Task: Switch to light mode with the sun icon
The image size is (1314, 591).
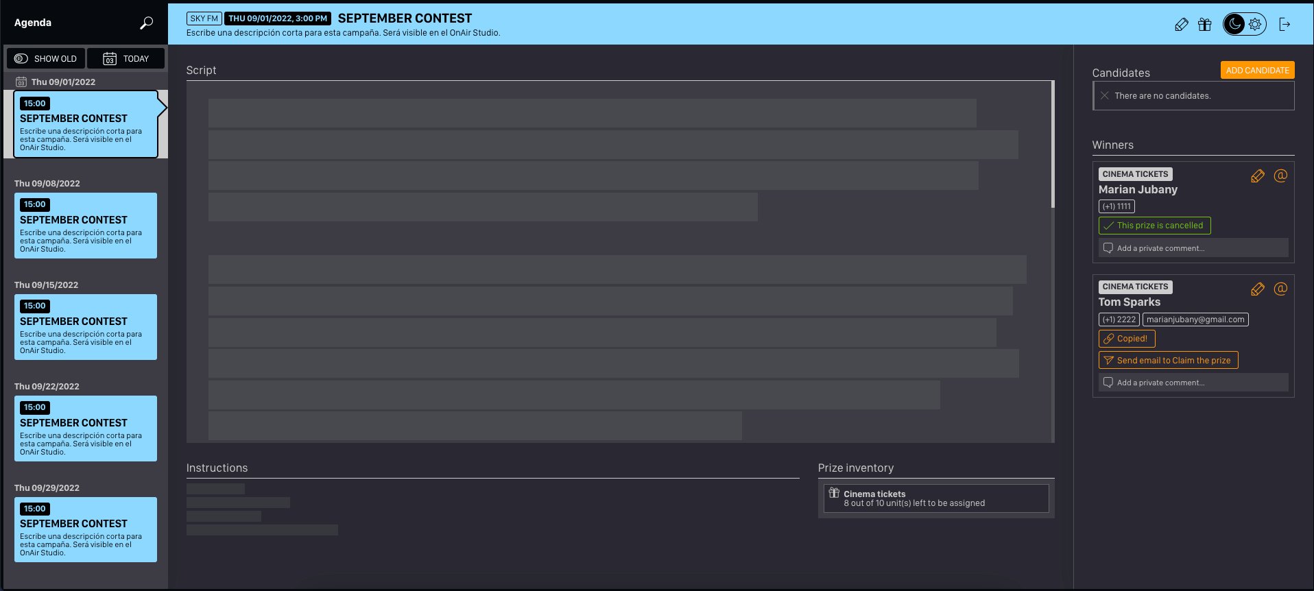Action: point(1255,25)
